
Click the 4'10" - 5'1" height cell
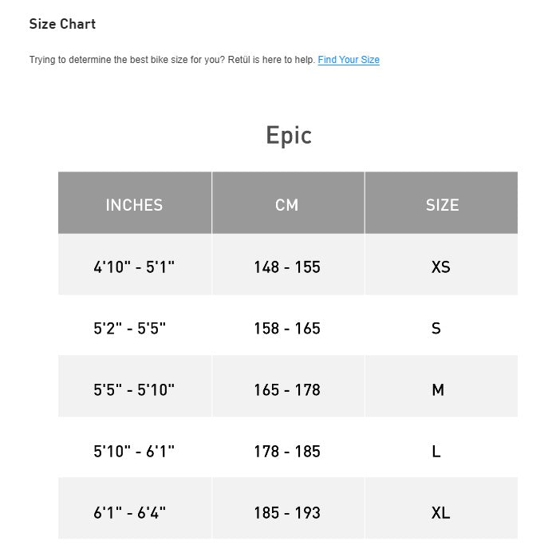pyautogui.click(x=134, y=267)
